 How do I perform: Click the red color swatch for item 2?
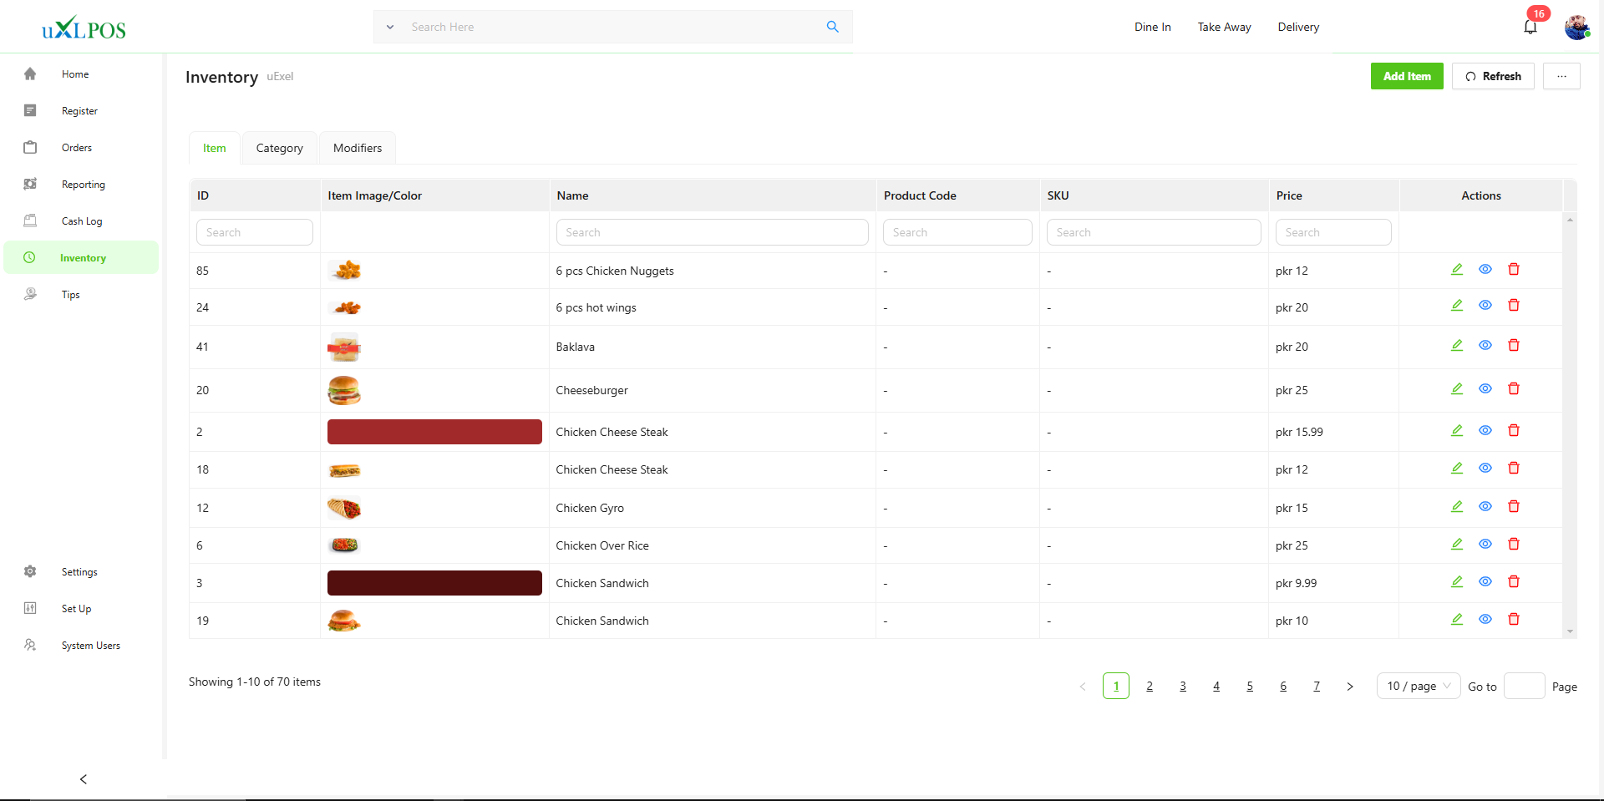click(x=434, y=432)
